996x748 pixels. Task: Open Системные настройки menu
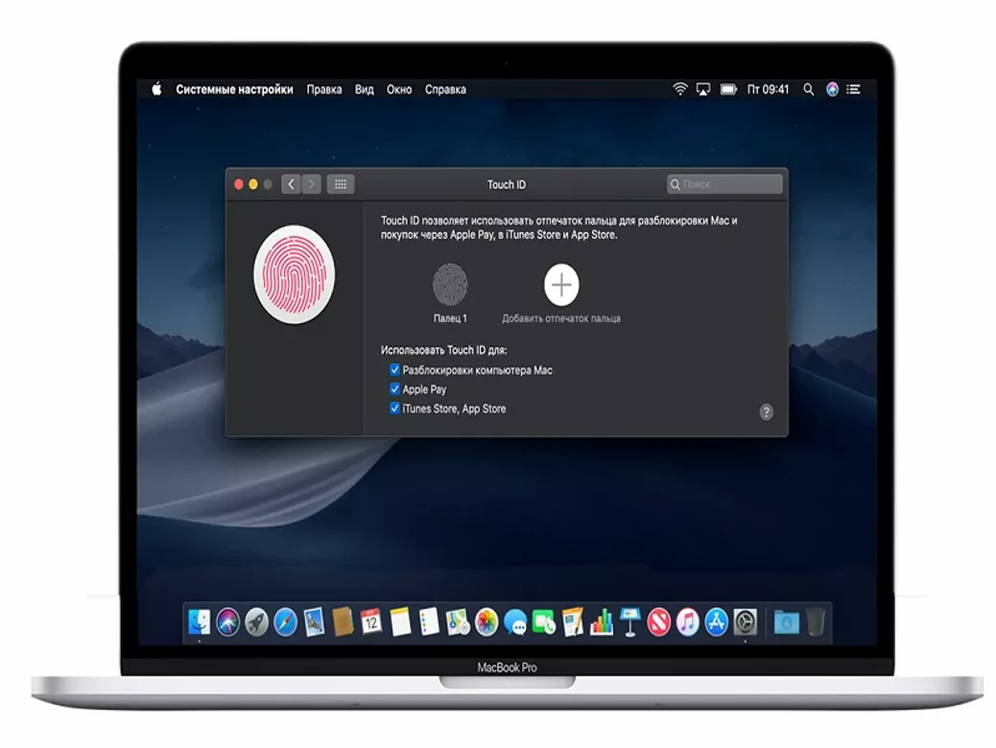[x=234, y=89]
